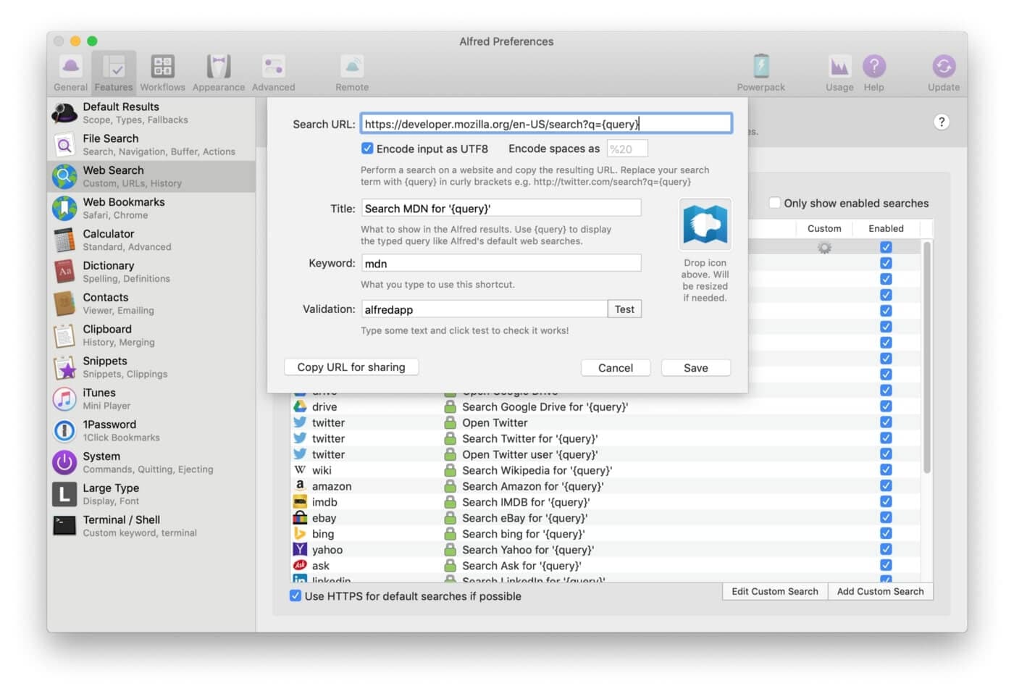1014x694 pixels.
Task: Cancel the custom search dialog
Action: point(616,368)
